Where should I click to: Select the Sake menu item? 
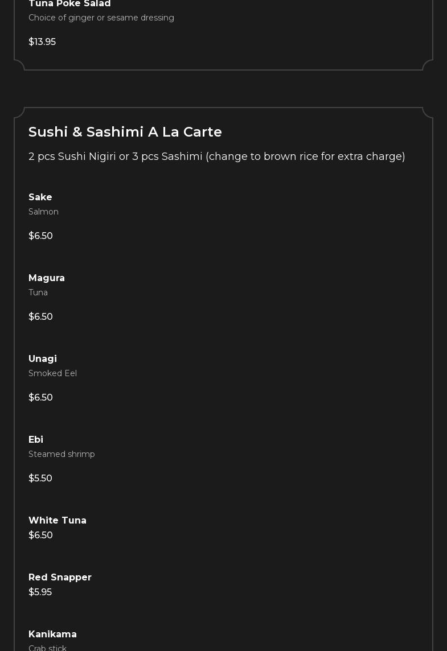click(40, 197)
